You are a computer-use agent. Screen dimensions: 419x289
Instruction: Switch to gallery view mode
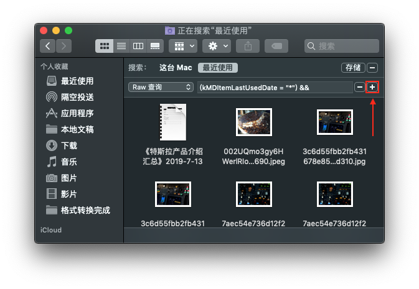click(155, 46)
